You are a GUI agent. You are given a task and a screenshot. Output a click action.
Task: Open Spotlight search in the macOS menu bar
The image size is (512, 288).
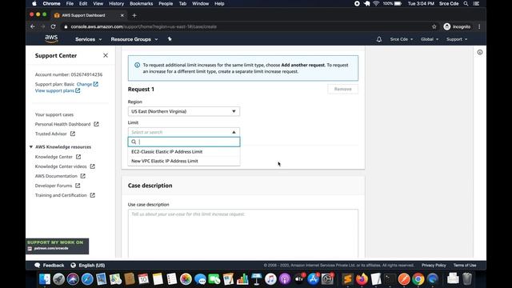click(466, 3)
